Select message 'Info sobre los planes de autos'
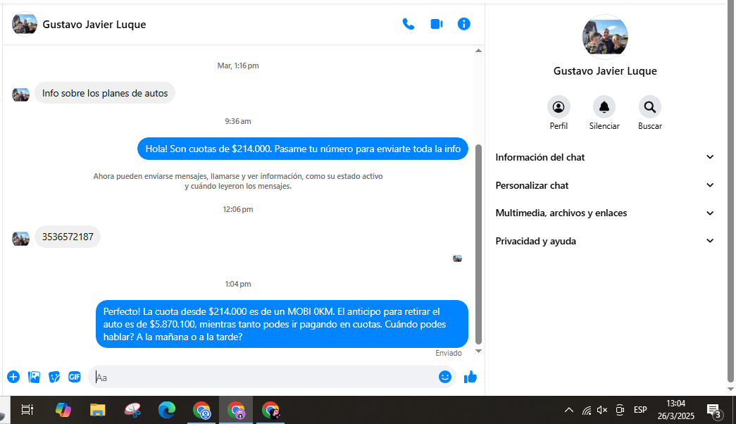 point(105,93)
